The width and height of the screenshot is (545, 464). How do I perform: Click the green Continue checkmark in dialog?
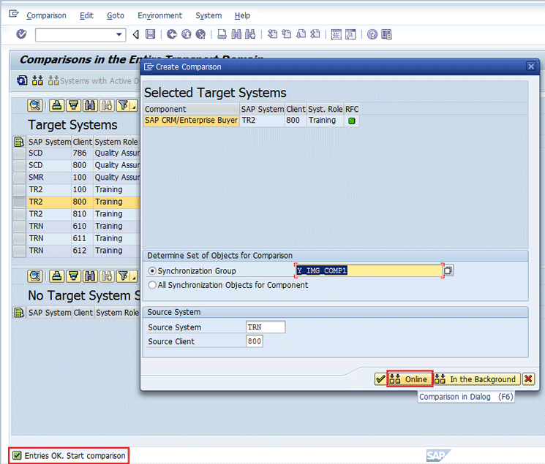380,379
